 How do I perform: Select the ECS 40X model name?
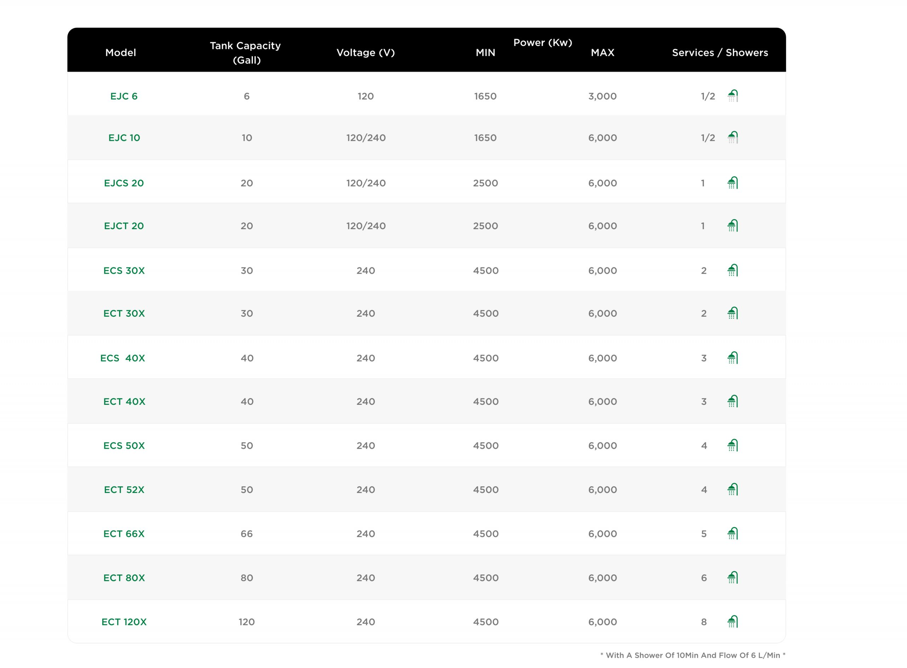(123, 358)
